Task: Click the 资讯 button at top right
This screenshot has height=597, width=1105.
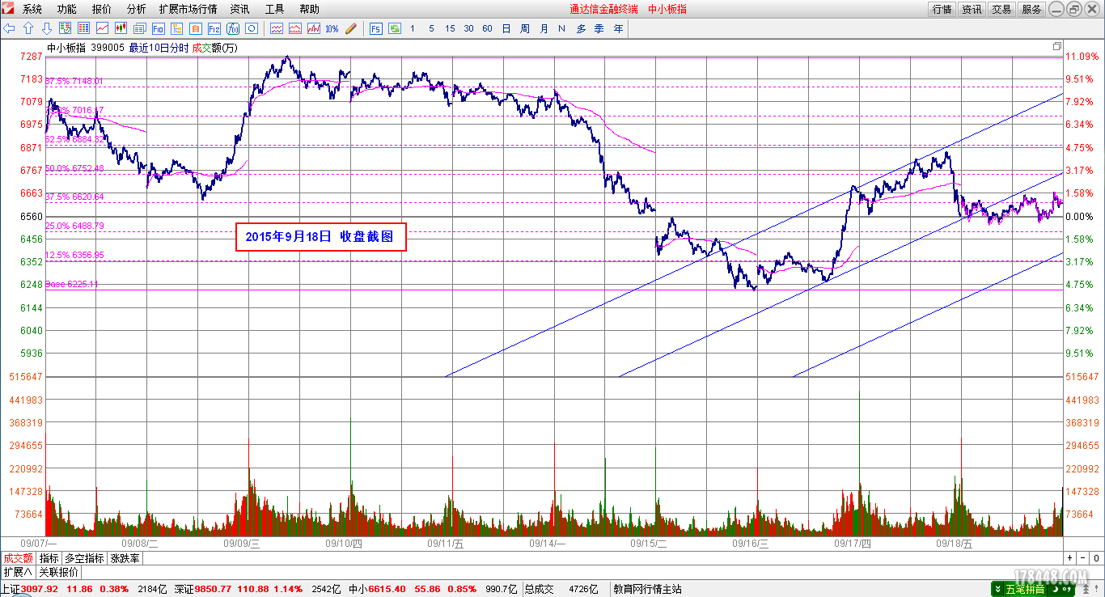Action: [972, 9]
